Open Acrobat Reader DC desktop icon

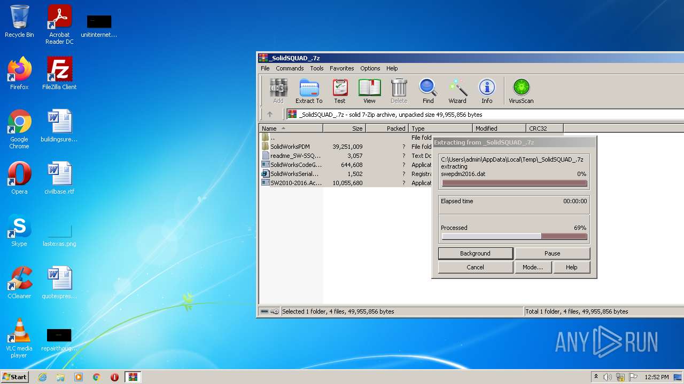click(x=59, y=25)
